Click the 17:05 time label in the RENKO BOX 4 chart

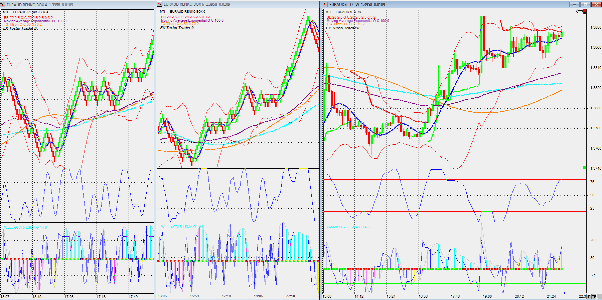(69, 297)
